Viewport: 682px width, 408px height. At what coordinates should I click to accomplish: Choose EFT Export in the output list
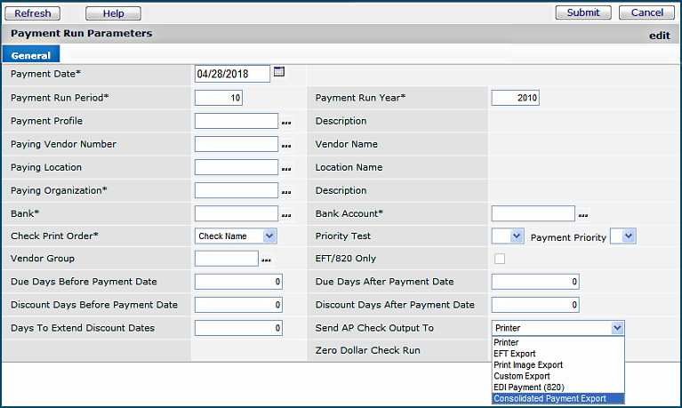pyautogui.click(x=516, y=354)
